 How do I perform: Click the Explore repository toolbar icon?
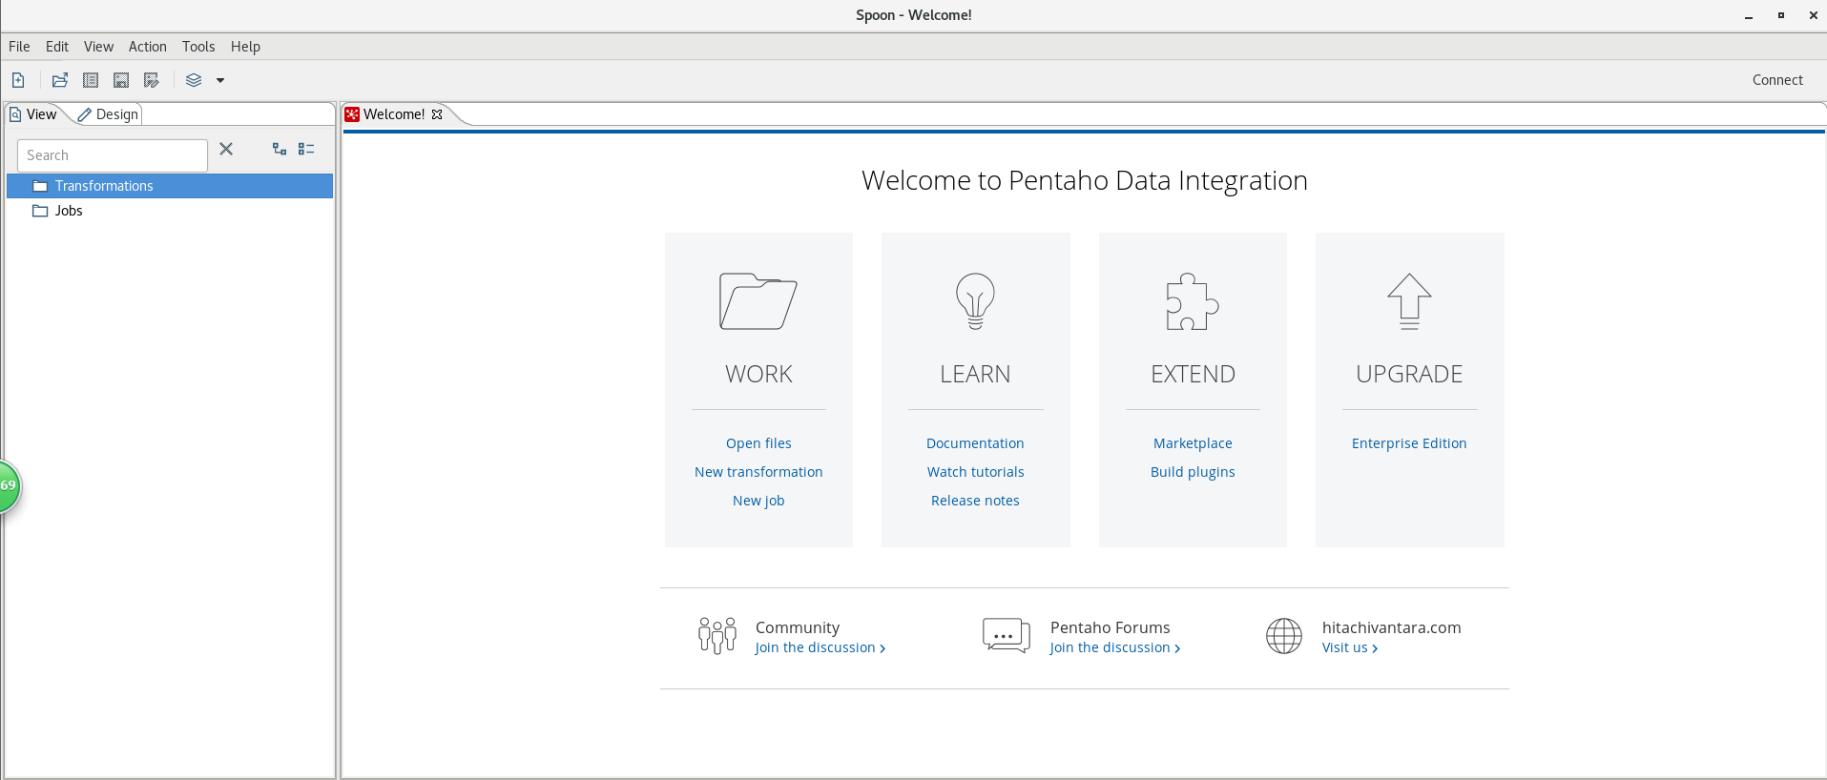(91, 80)
